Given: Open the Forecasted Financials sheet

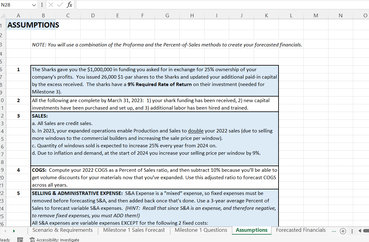Looking at the screenshot, I should tap(301, 230).
